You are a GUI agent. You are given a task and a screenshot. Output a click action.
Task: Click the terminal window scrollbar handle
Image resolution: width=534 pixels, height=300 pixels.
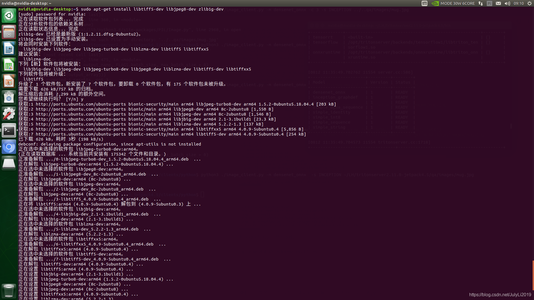(x=533, y=275)
